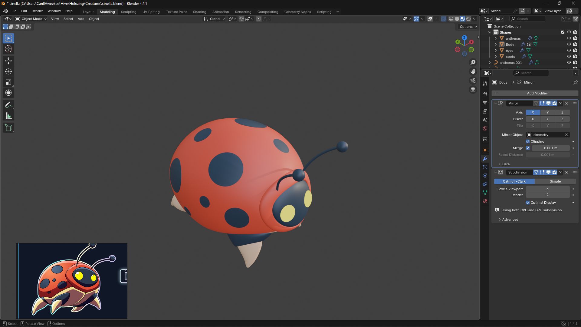Switch to the UV Editing workspace tab
The width and height of the screenshot is (581, 327).
pos(151,12)
